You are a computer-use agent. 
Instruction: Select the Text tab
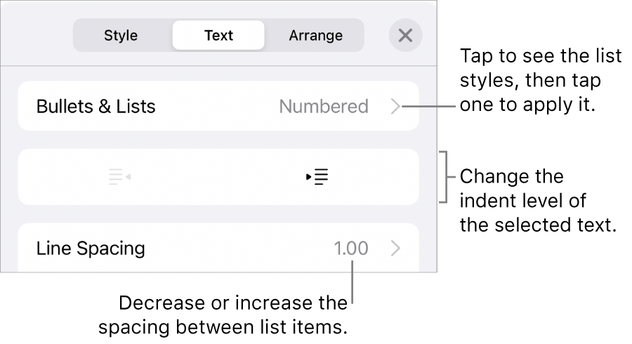pyautogui.click(x=218, y=35)
